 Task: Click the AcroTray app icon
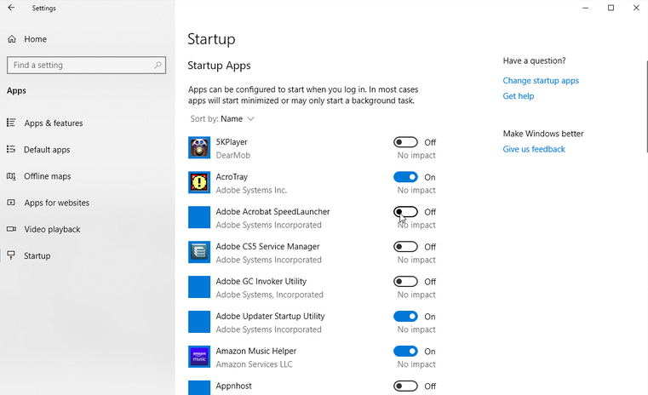(199, 182)
